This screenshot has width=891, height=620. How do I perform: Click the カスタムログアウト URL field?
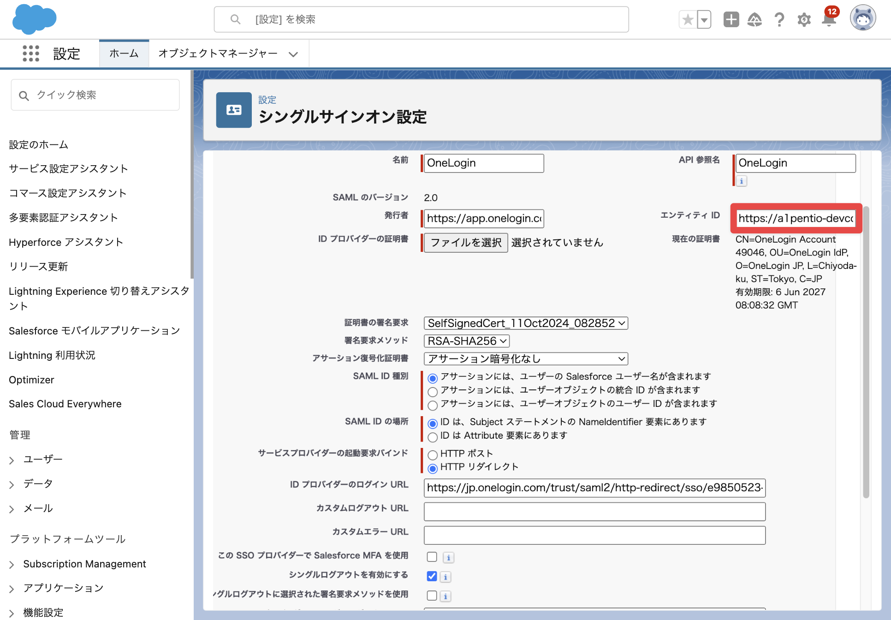coord(594,512)
